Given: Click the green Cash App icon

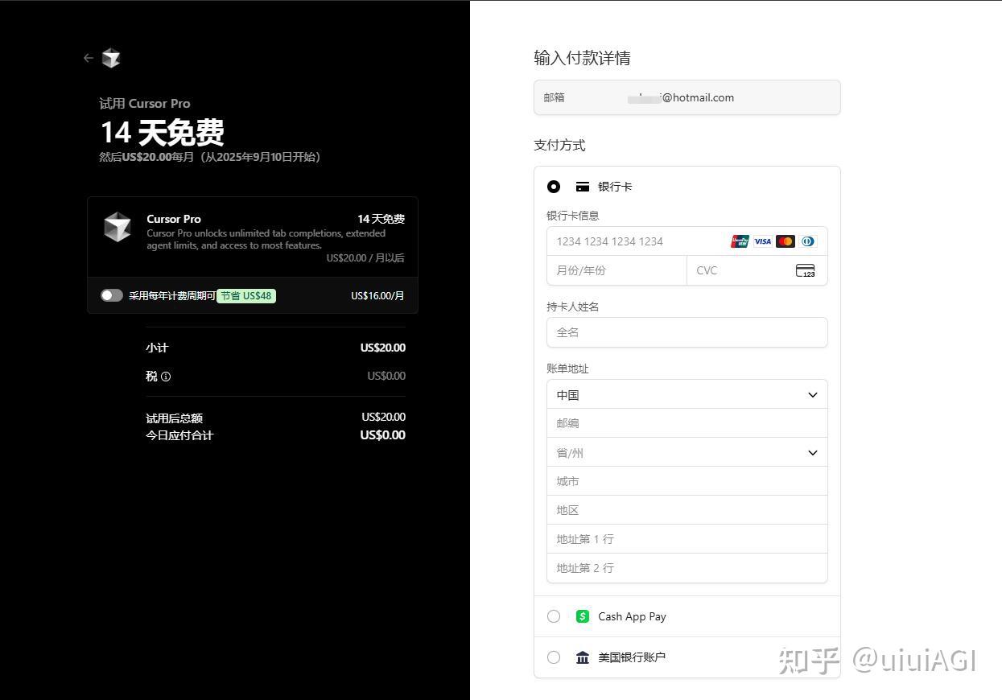Looking at the screenshot, I should coord(582,616).
